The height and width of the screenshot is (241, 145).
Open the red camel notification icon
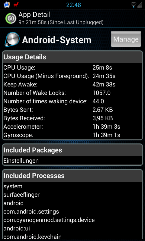(x=16, y=5)
